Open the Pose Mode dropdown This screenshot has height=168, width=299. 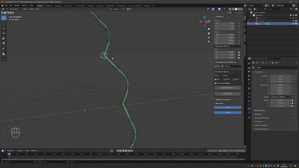14,9
